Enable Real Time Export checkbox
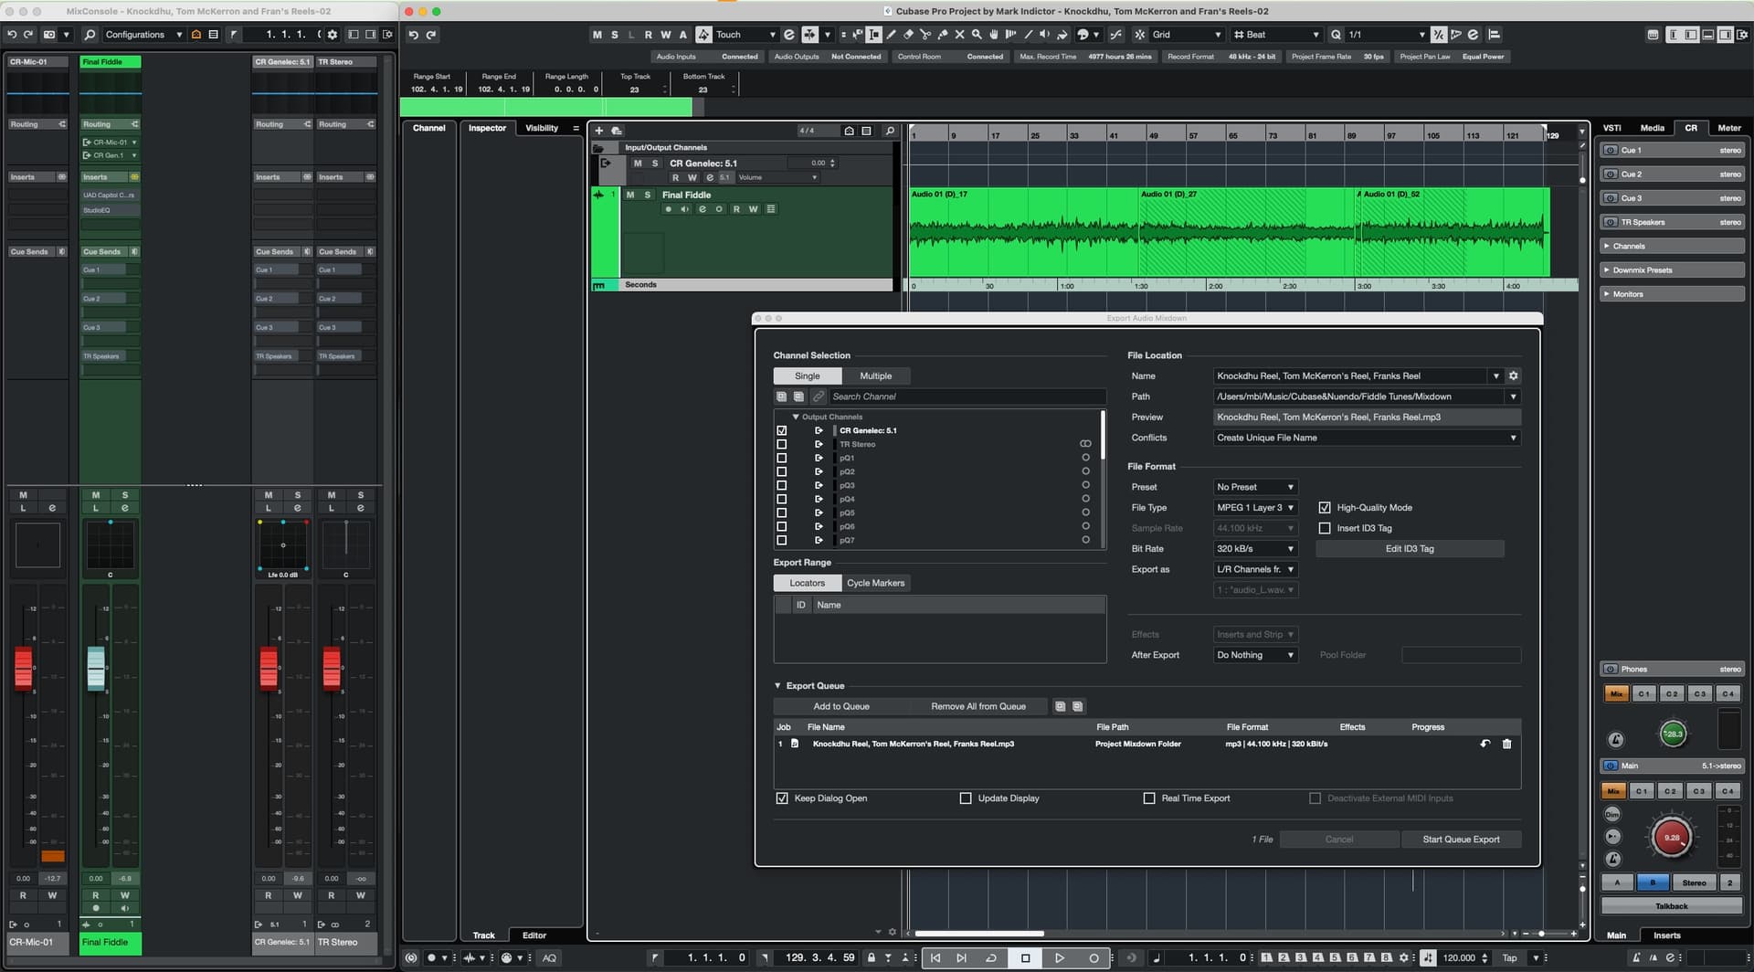Image resolution: width=1754 pixels, height=972 pixels. 1149,798
